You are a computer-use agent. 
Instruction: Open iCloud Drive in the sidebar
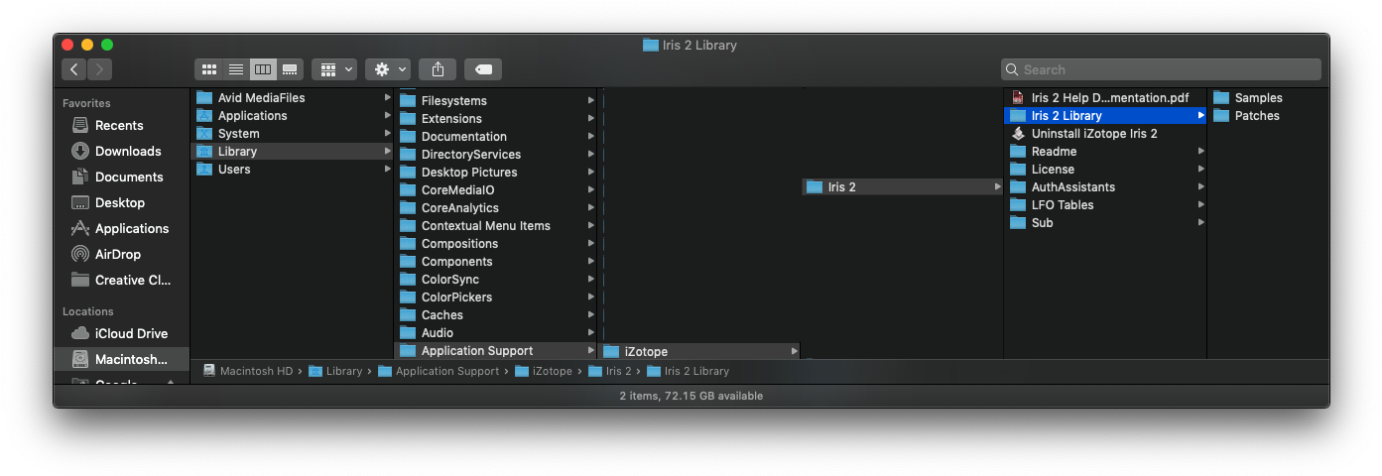tap(120, 333)
